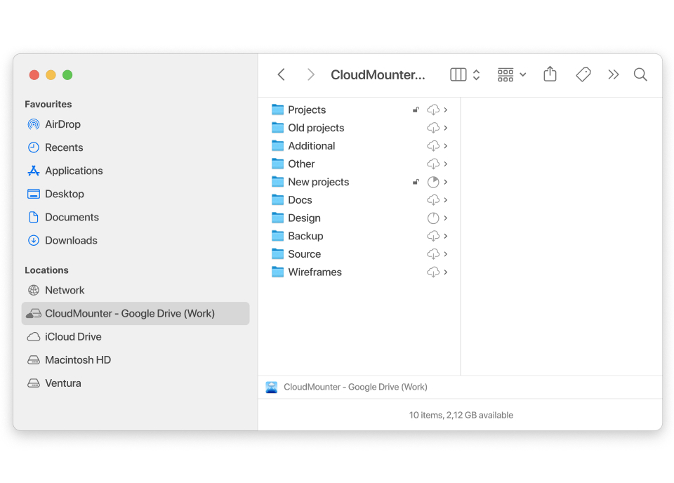Click cloud download icon for Old projects

click(x=433, y=128)
